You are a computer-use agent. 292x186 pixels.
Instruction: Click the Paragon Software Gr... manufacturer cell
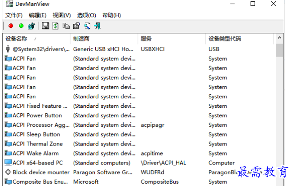[x=103, y=172]
